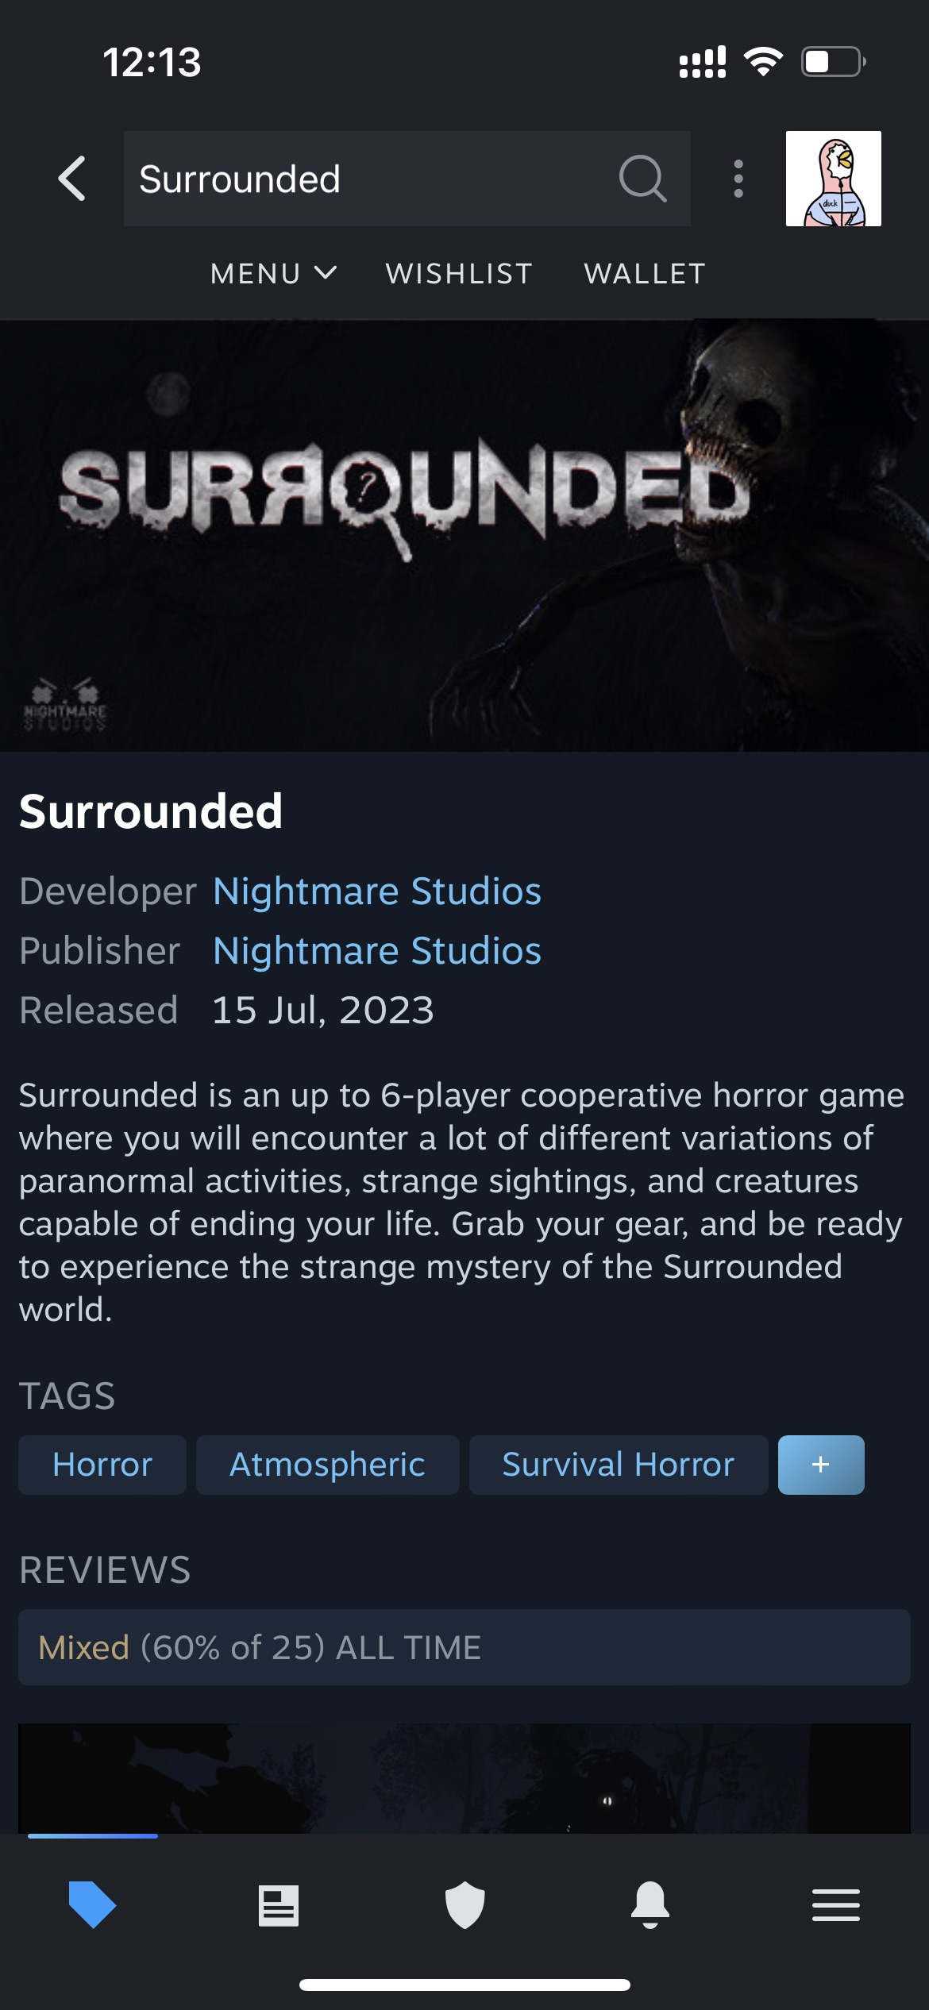Open the notifications bell icon
Screen dimensions: 929x2010
click(x=650, y=1904)
